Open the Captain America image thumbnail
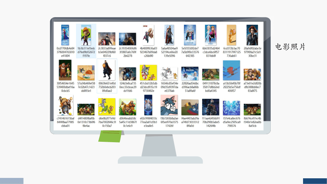This screenshot has width=327, height=184. point(107,39)
